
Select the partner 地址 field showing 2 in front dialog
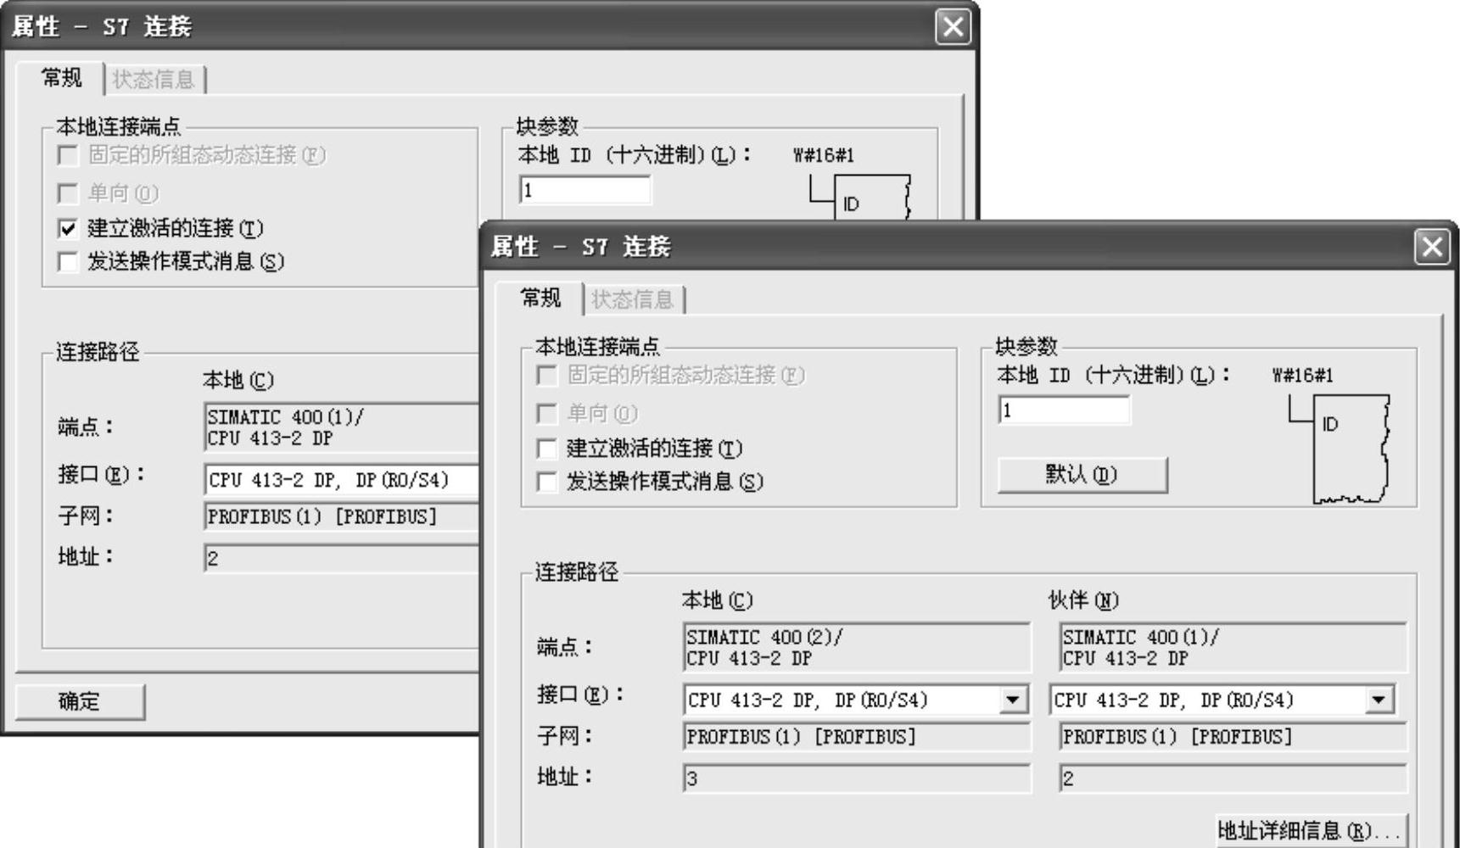click(1233, 778)
